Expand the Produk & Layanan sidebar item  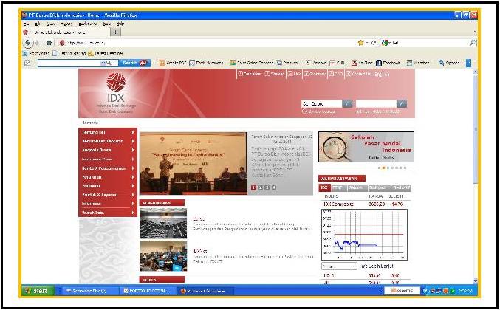pyautogui.click(x=108, y=195)
